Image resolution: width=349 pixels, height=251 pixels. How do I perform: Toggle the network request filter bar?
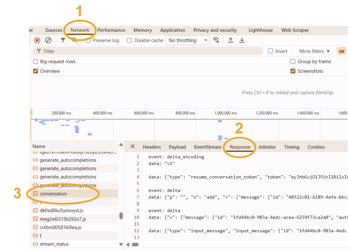(x=63, y=40)
